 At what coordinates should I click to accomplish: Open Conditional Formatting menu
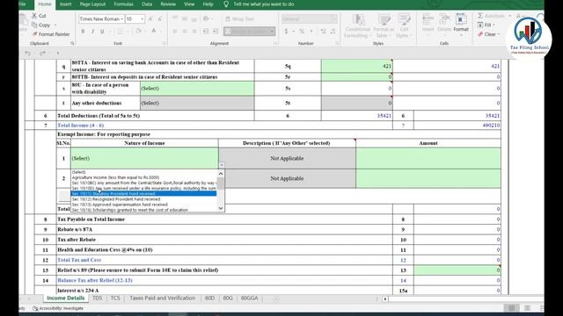pos(357,25)
